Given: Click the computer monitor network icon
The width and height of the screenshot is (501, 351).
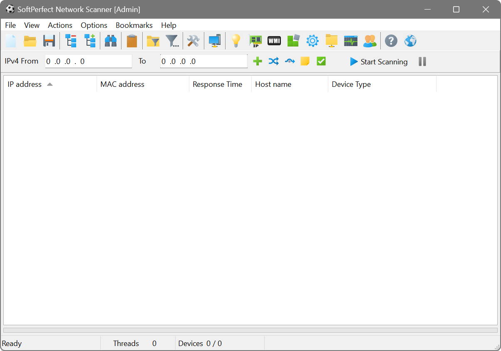Looking at the screenshot, I should tap(215, 41).
